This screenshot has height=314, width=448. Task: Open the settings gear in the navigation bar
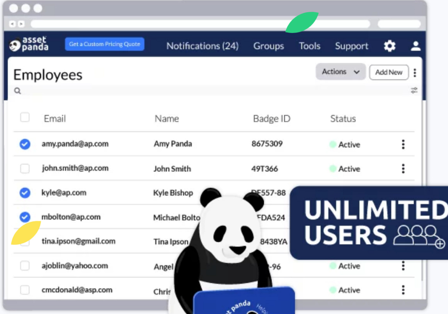tap(389, 46)
